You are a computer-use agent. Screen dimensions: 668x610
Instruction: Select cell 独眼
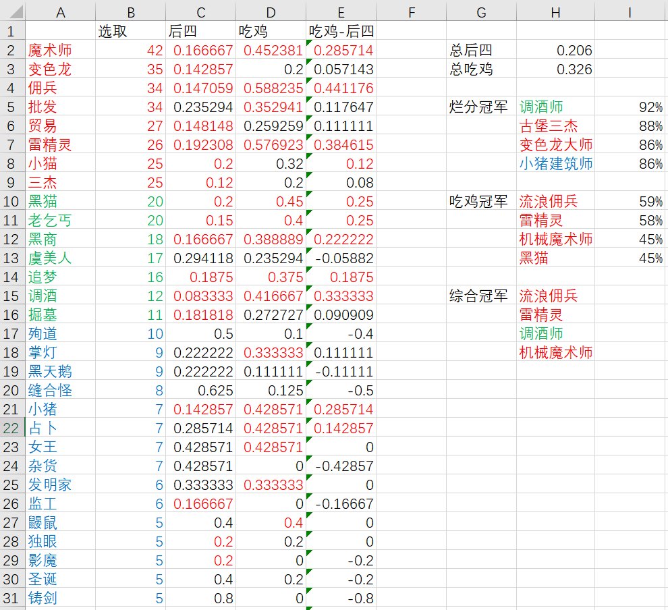[x=61, y=541]
